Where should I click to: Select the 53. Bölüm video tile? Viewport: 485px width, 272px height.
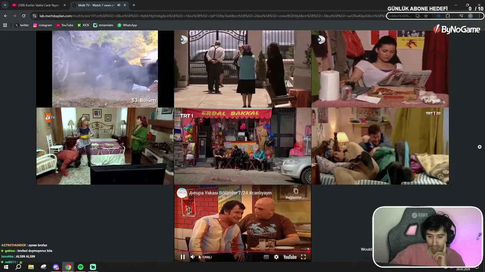(x=105, y=69)
